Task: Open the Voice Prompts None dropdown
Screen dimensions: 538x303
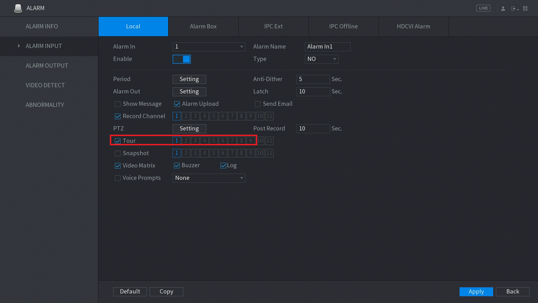Action: (209, 178)
